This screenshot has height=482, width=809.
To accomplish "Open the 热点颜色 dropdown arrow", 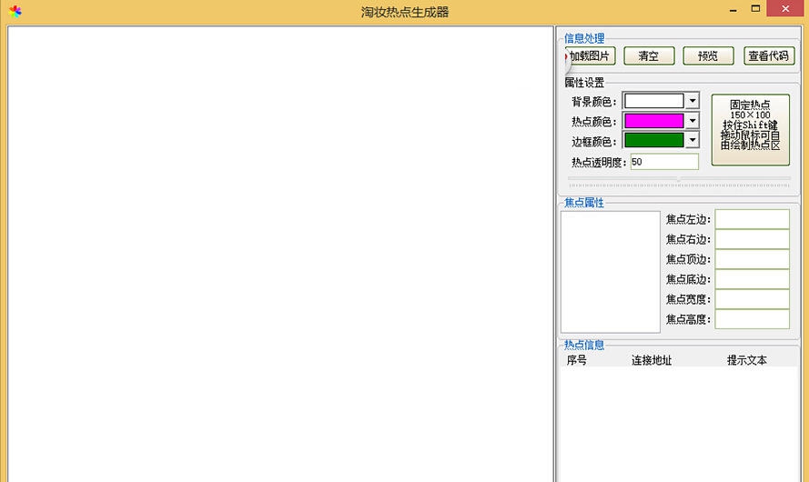I will (693, 121).
